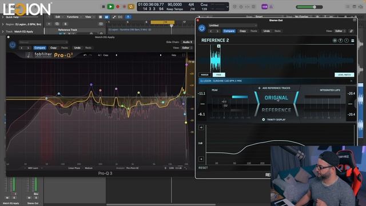Open the REFERENCE 2 hamburger menu icon
366x206 pixels.
(353, 41)
